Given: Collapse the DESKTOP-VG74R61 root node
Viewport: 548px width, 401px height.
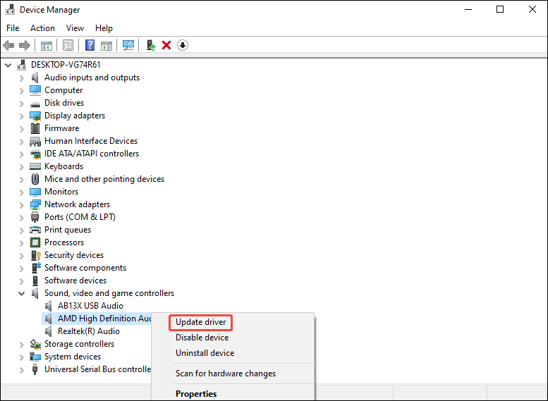Looking at the screenshot, I should [8, 65].
